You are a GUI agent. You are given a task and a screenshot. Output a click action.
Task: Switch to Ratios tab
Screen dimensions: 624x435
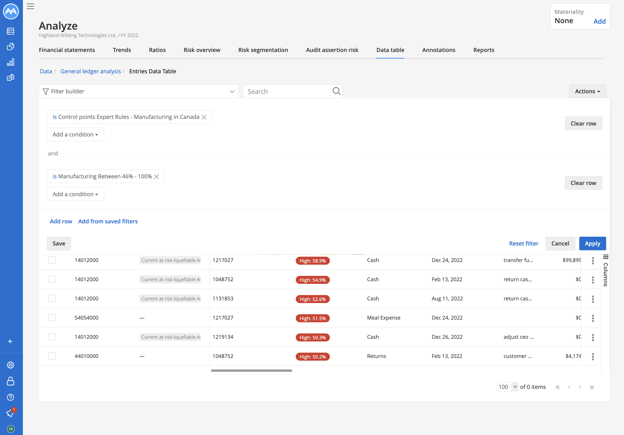click(x=157, y=50)
